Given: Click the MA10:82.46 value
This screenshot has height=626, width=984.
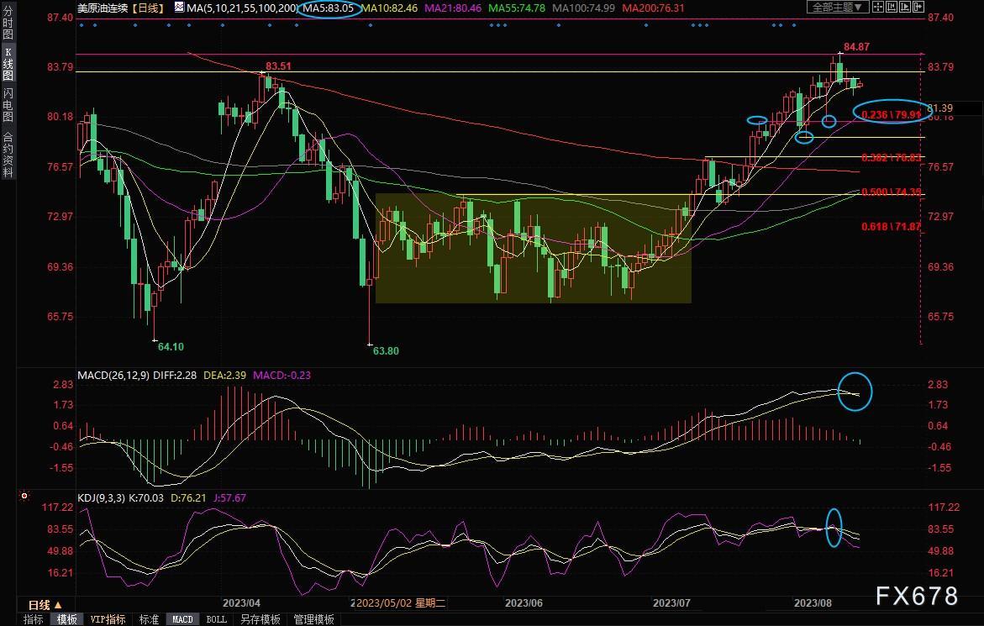Looking at the screenshot, I should (390, 8).
